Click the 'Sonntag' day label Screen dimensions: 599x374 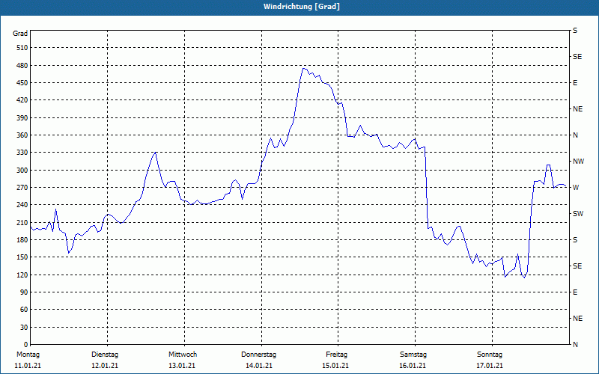490,355
